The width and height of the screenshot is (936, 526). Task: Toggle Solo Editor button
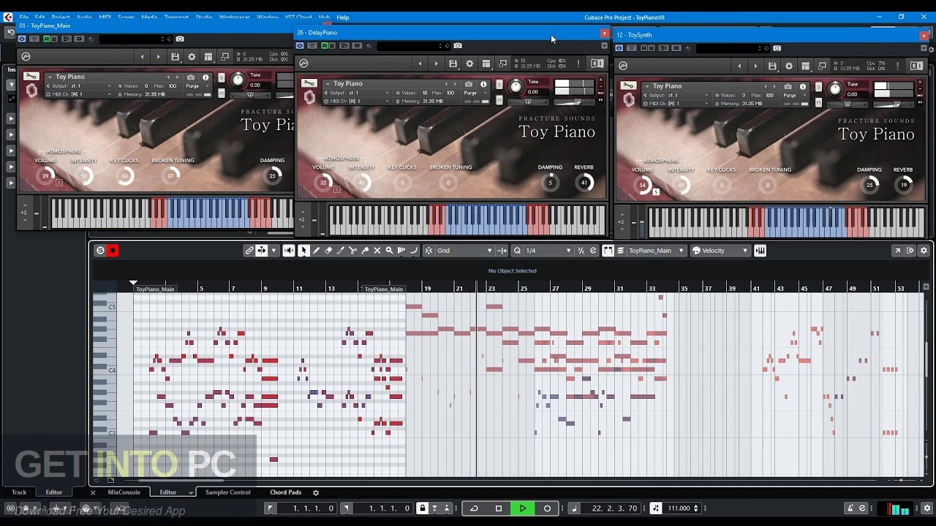tap(101, 251)
